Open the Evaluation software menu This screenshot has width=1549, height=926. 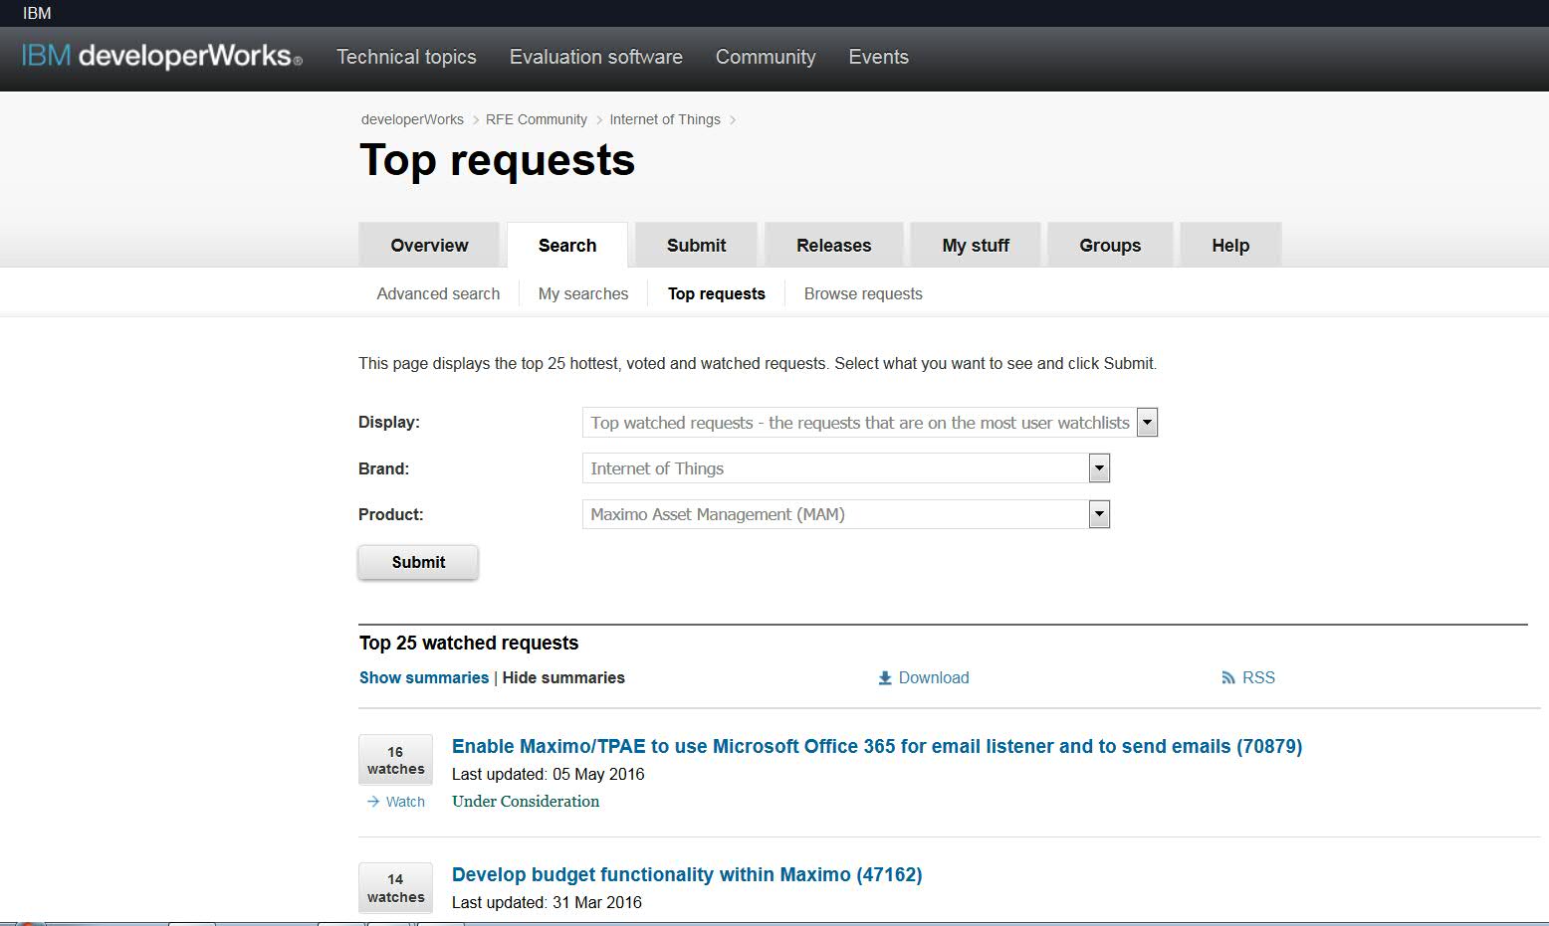coord(596,57)
